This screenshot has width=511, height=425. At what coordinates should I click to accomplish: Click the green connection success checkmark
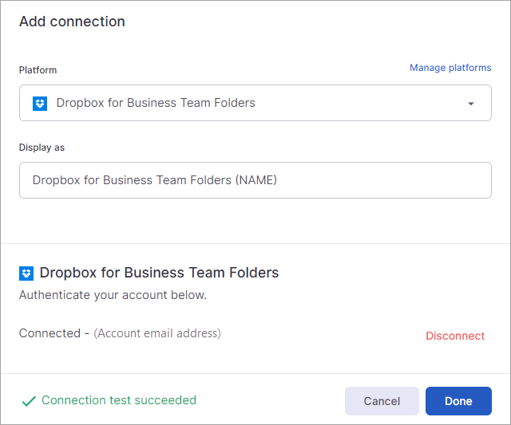click(x=29, y=401)
